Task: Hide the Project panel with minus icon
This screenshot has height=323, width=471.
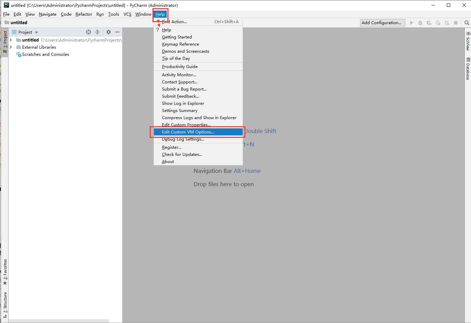Action: coord(117,32)
